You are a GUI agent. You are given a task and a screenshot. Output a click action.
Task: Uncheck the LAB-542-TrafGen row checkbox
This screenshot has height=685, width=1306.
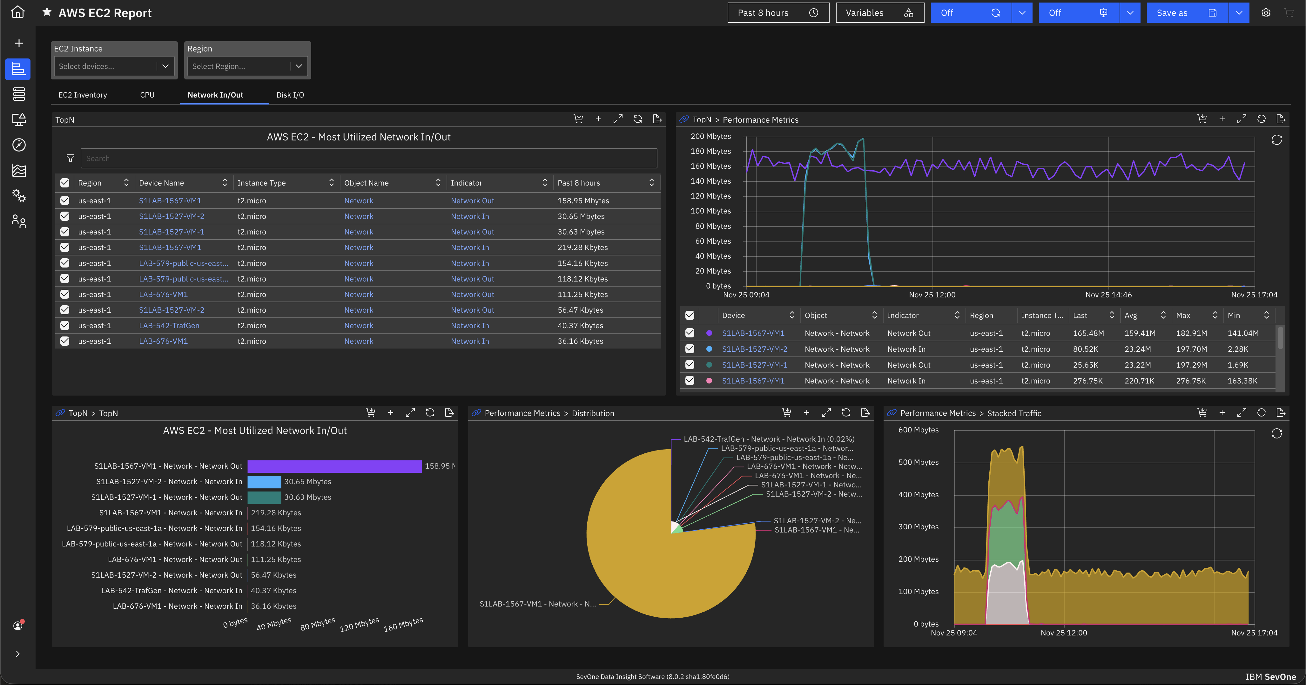tap(65, 326)
